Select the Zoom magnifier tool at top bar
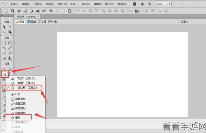The width and height of the screenshot is (206, 133). (x=150, y=4)
